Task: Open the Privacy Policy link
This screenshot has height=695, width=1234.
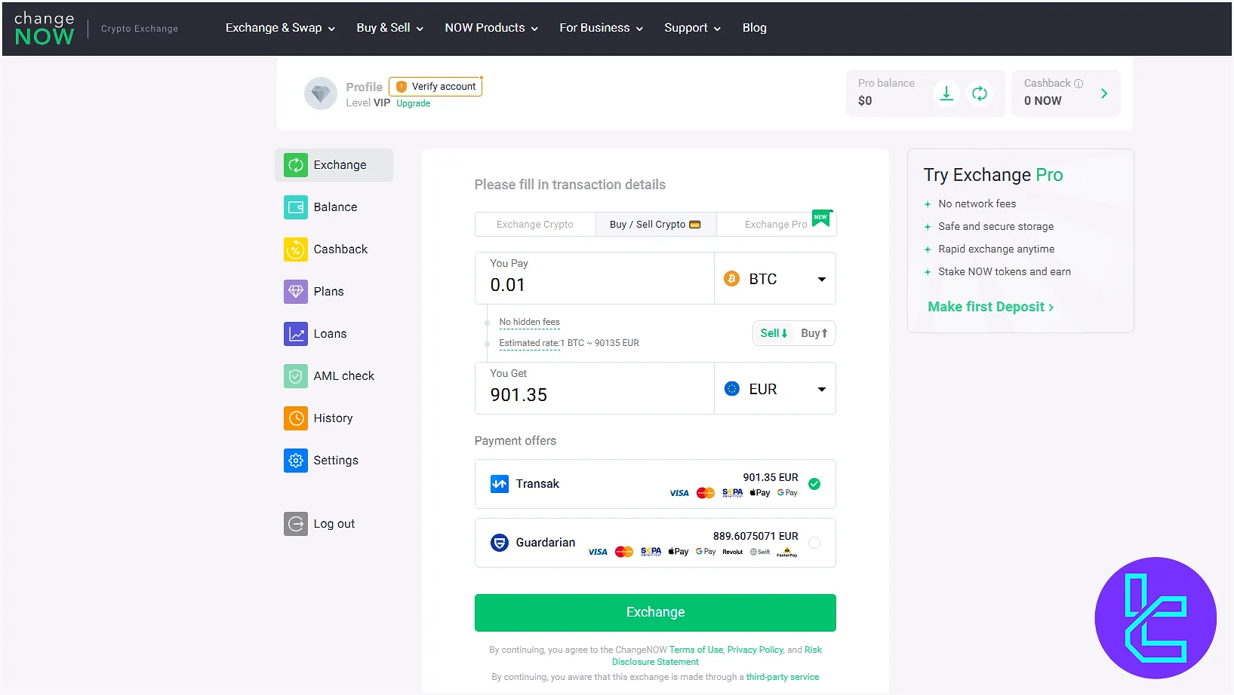Action: (755, 650)
